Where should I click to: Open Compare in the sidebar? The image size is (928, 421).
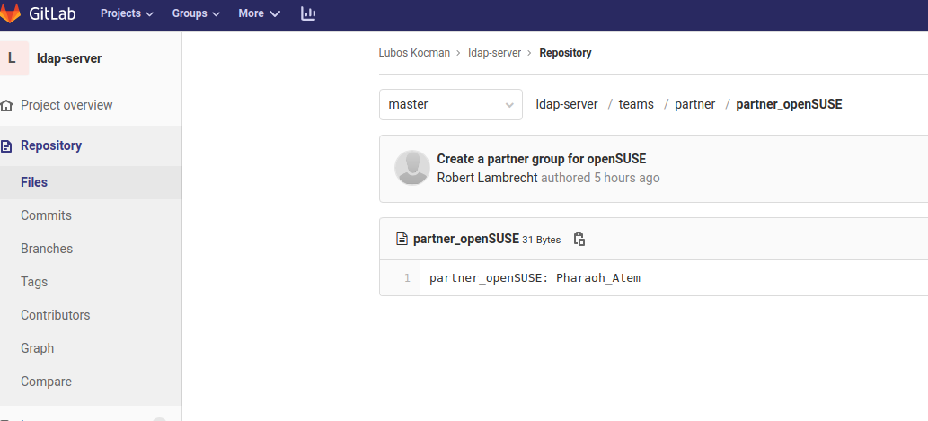tap(46, 382)
